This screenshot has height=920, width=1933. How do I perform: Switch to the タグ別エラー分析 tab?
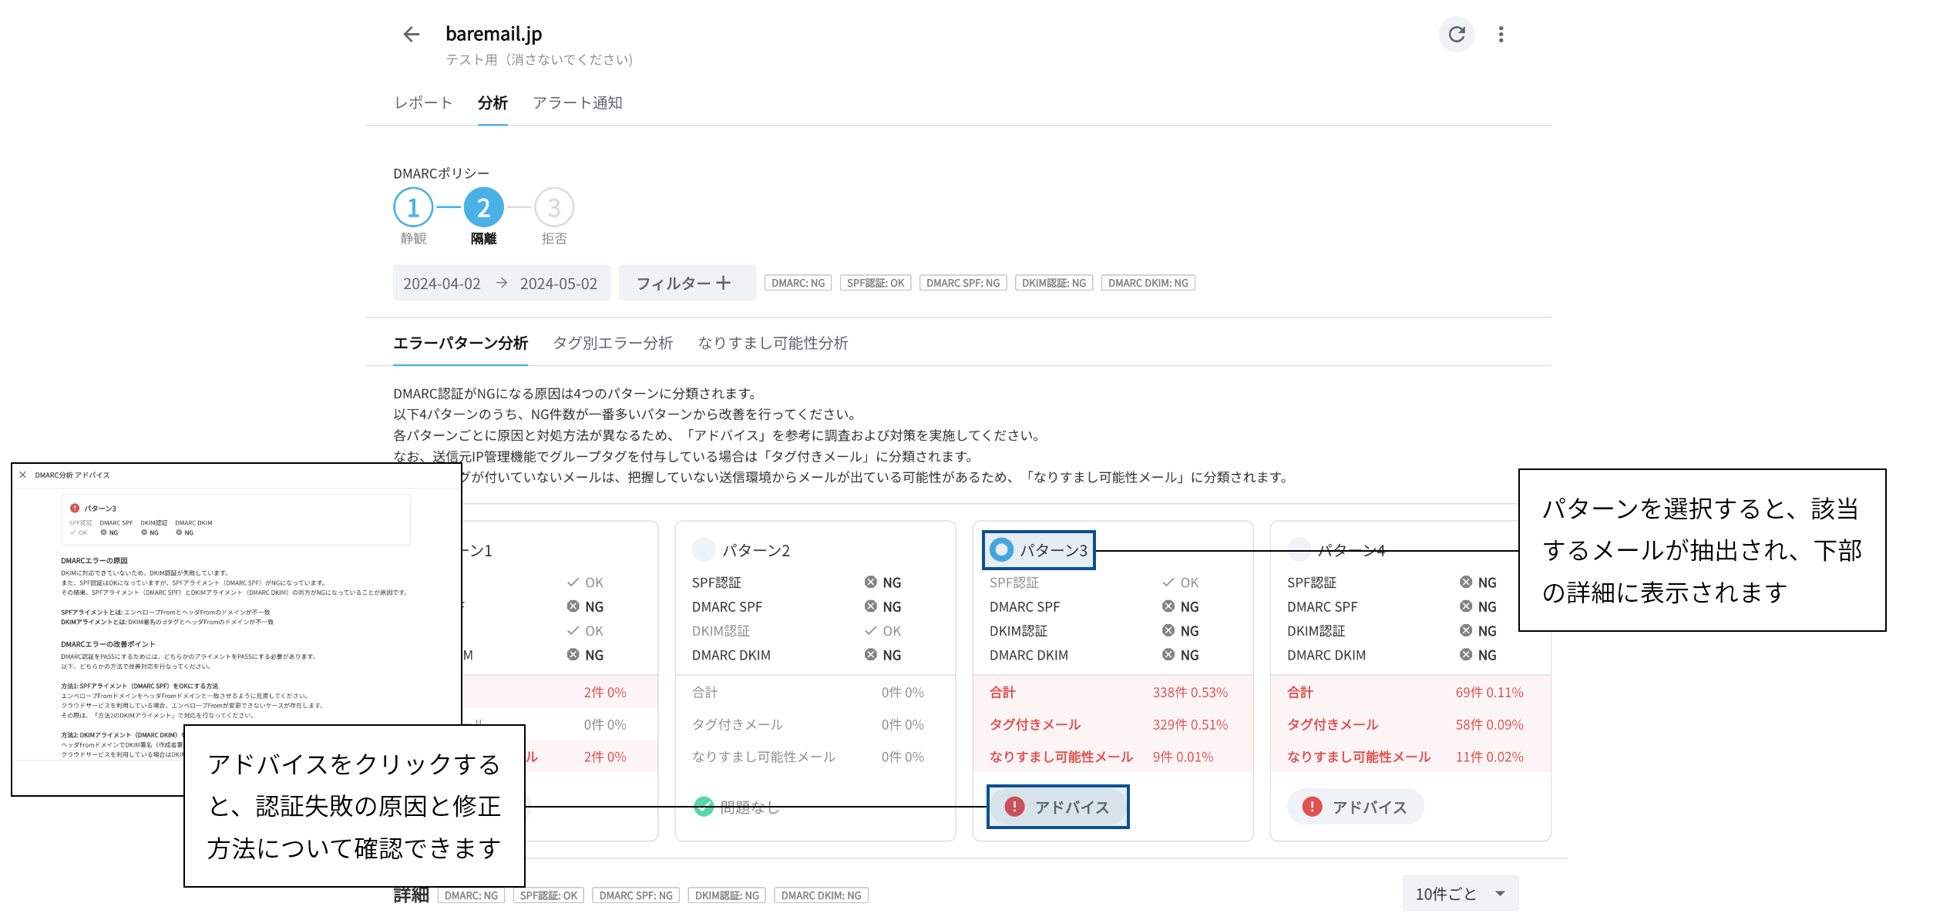click(613, 343)
